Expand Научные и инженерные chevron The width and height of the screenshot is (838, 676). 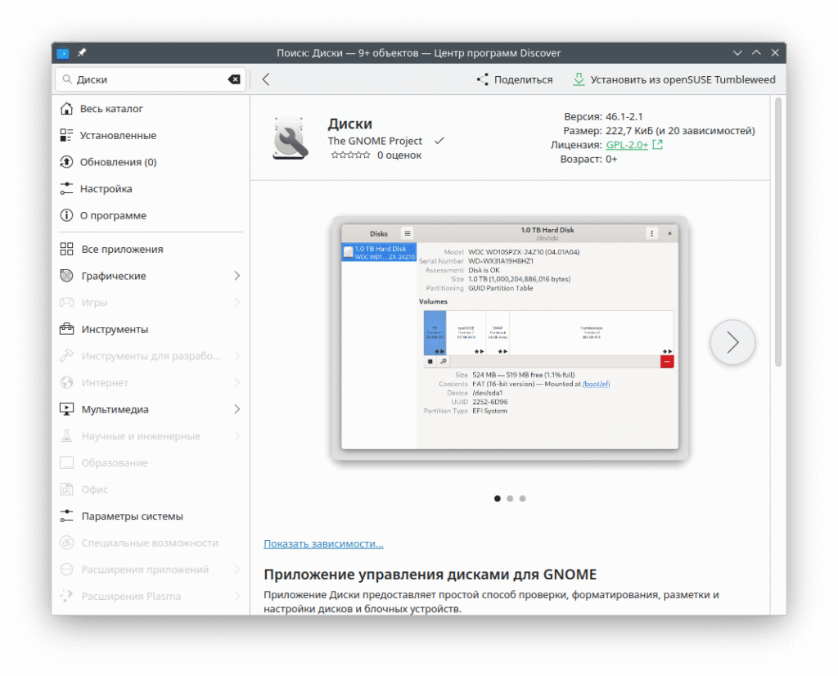click(237, 436)
